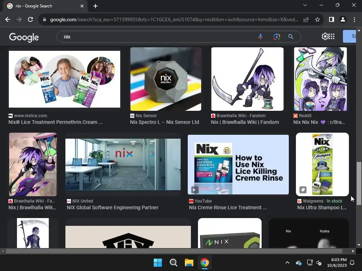Open the muted volume tray icon
The width and height of the screenshot is (362, 271).
[319, 263]
